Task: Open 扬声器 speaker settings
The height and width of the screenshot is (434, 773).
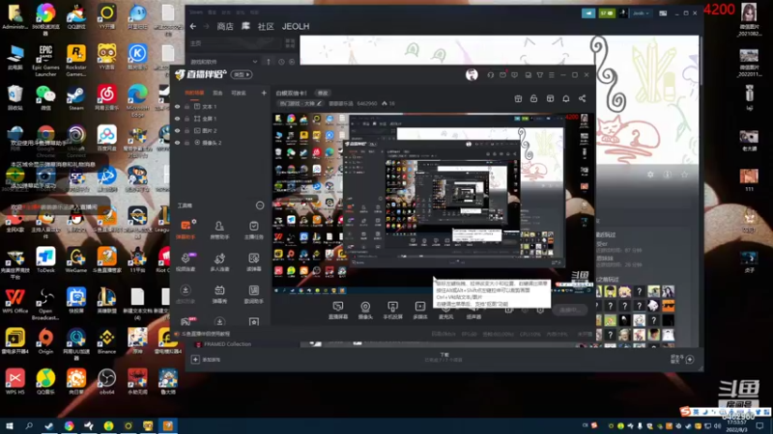Action: coord(473,312)
